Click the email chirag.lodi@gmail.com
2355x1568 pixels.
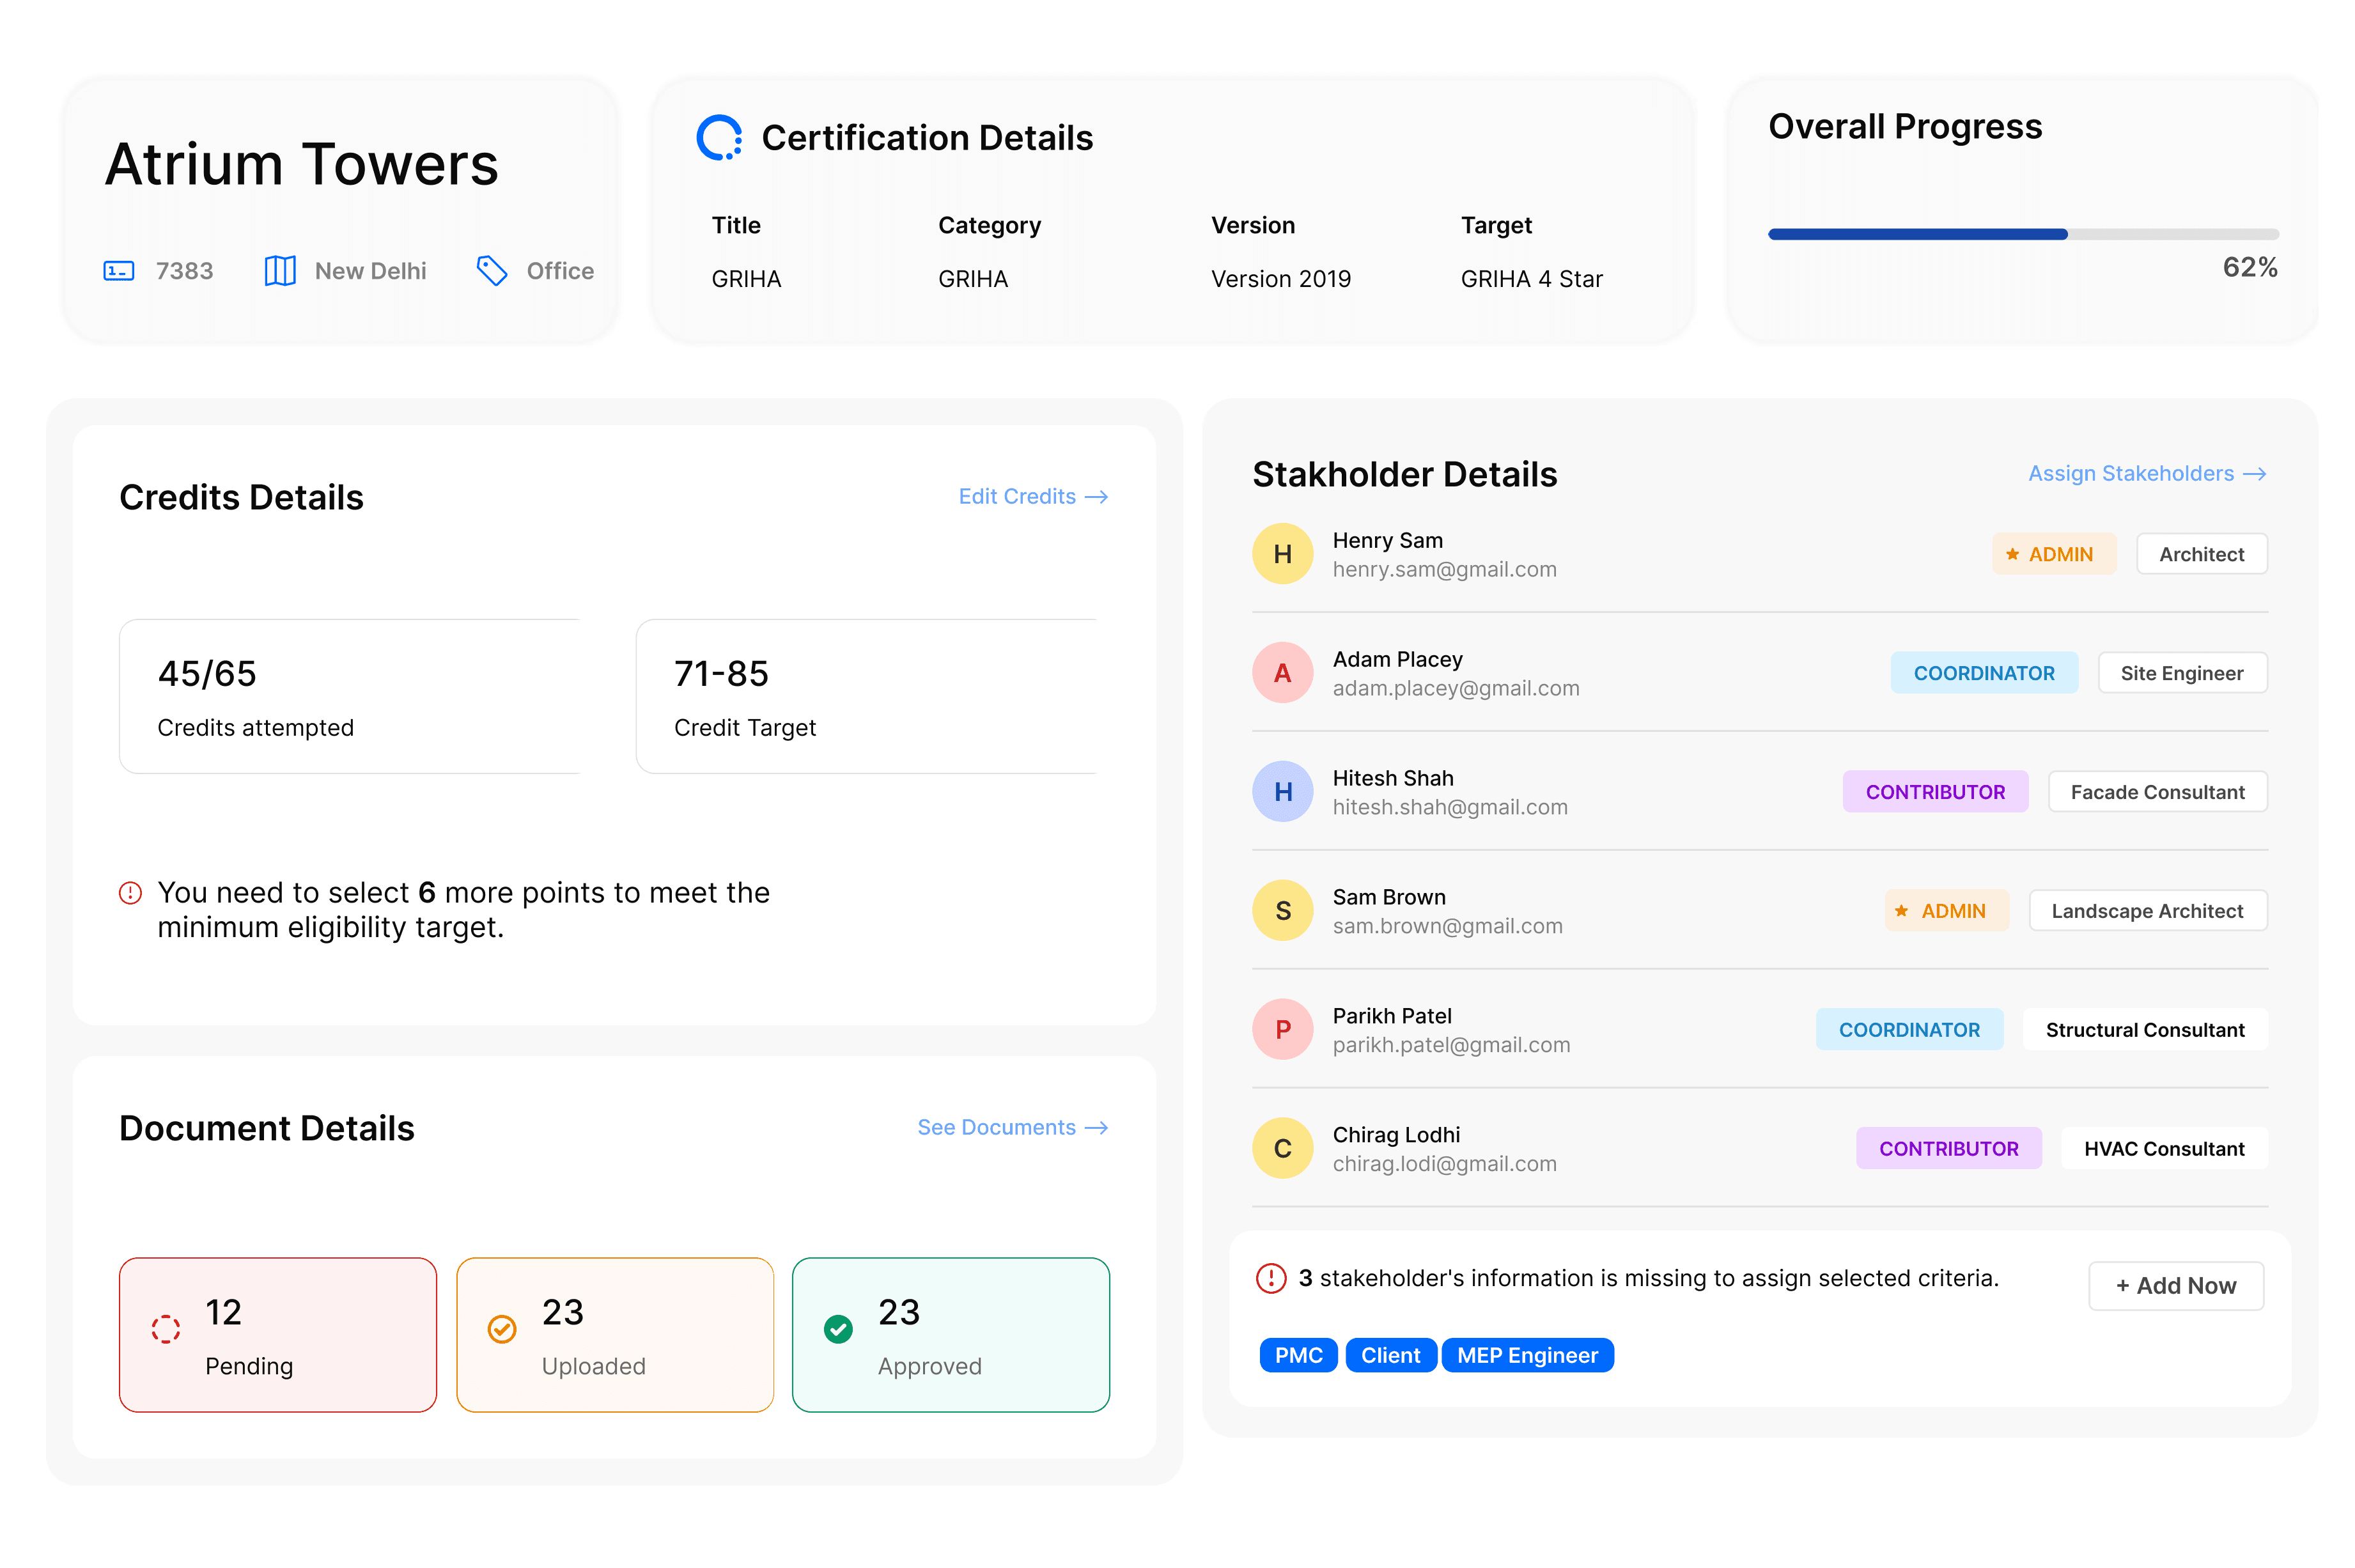(1444, 1165)
